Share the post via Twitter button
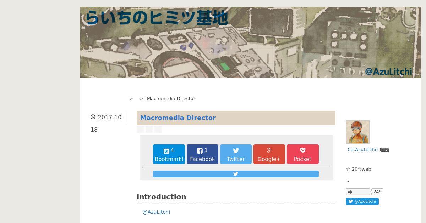Viewport: 426px width, 223px height. [236, 154]
